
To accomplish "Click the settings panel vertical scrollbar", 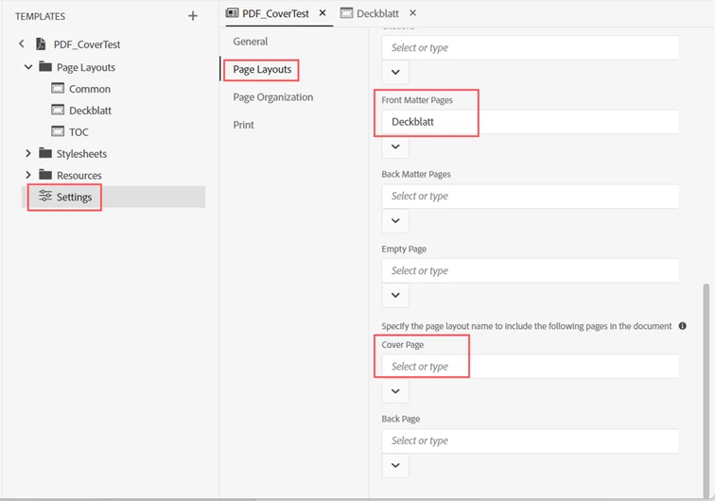I will point(706,389).
